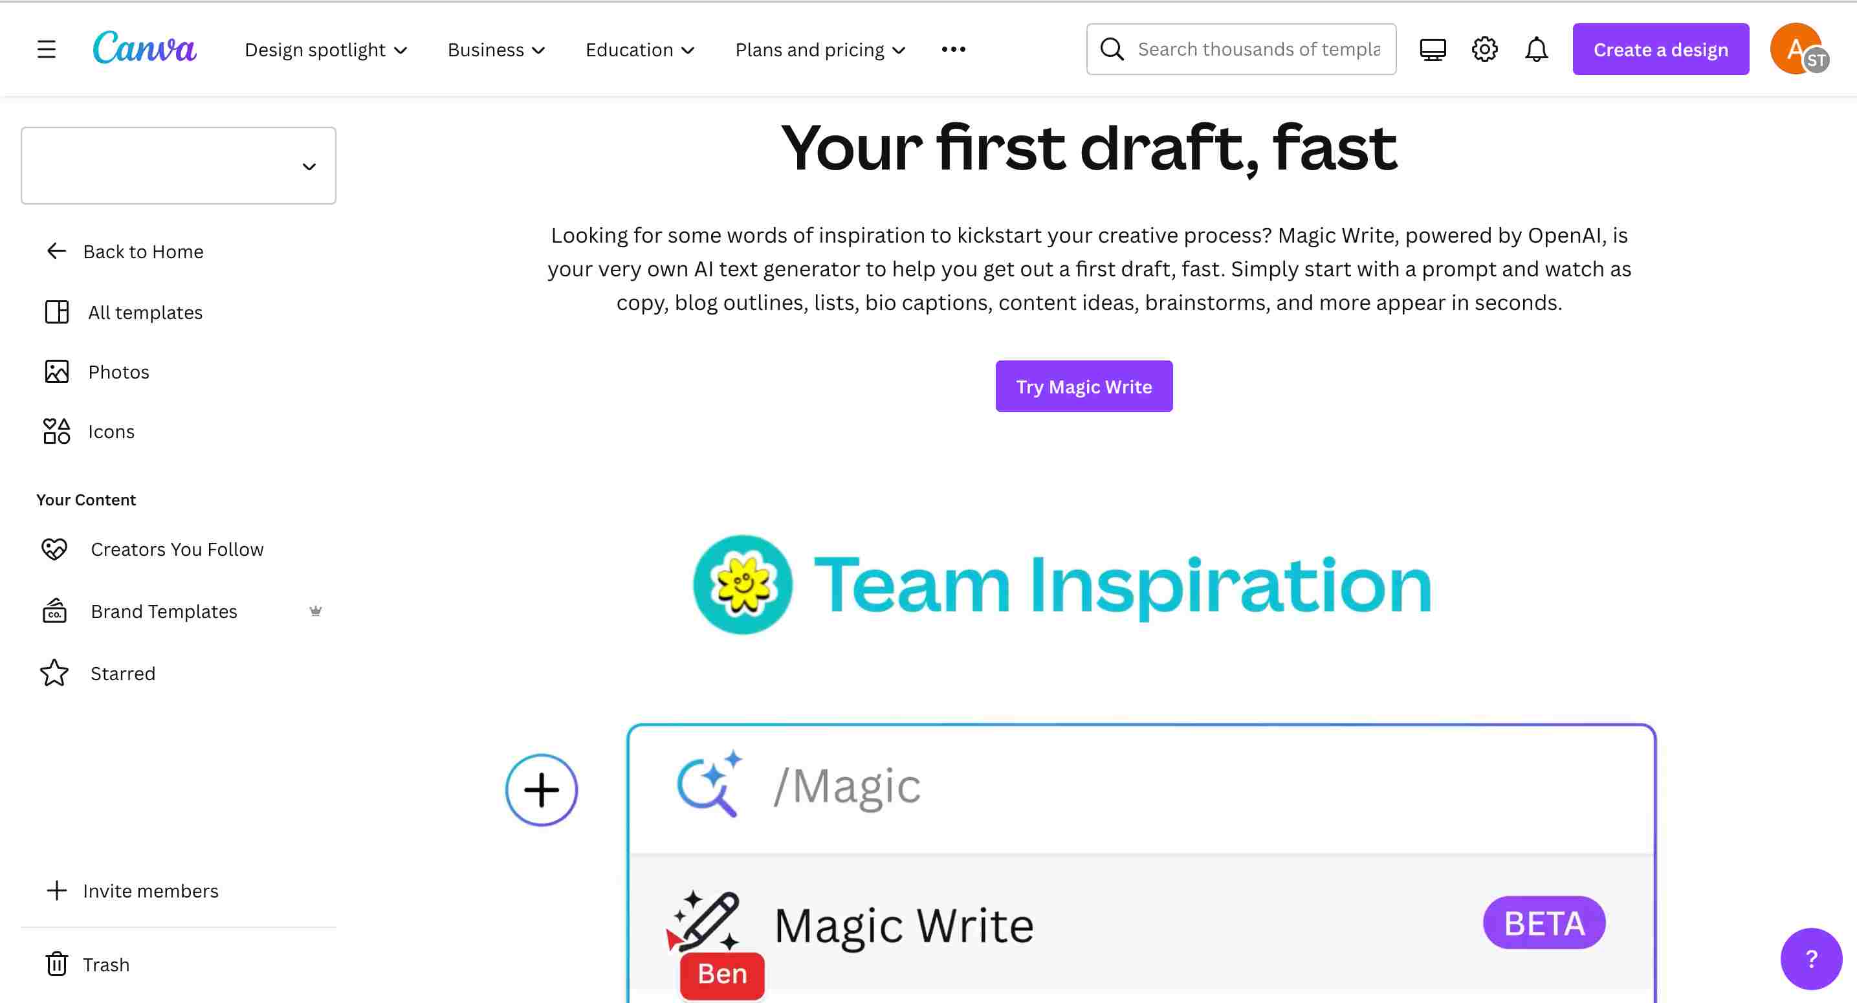Click the search magnifier icon
The image size is (1857, 1003).
click(x=1112, y=49)
